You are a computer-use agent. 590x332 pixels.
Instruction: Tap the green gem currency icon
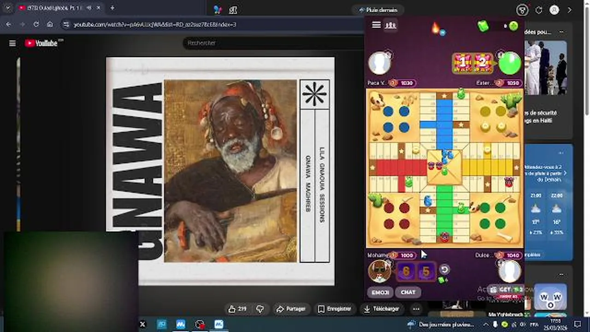click(483, 26)
